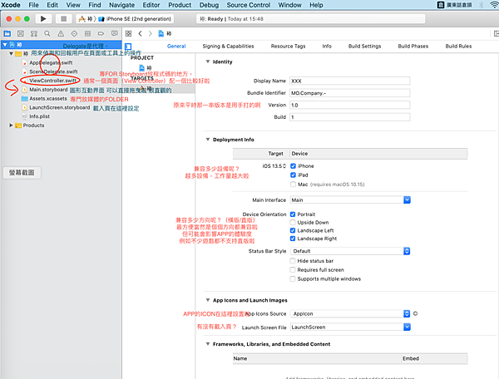Image resolution: width=499 pixels, height=379 pixels.
Task: Go back in editor history
Action: tap(140, 33)
